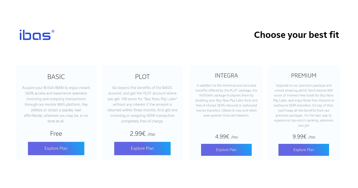Click the Explore Plan button under PREMIUM
This screenshot has width=358, height=188.
(304, 150)
